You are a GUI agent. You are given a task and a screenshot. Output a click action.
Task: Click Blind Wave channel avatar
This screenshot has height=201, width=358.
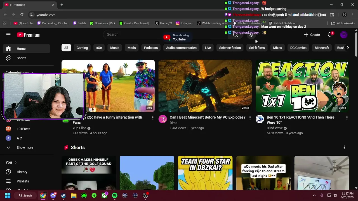pyautogui.click(x=260, y=119)
